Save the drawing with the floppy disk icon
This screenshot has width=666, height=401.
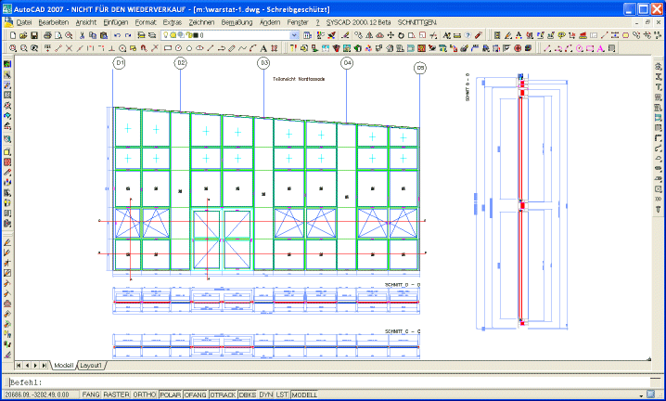tap(34, 35)
